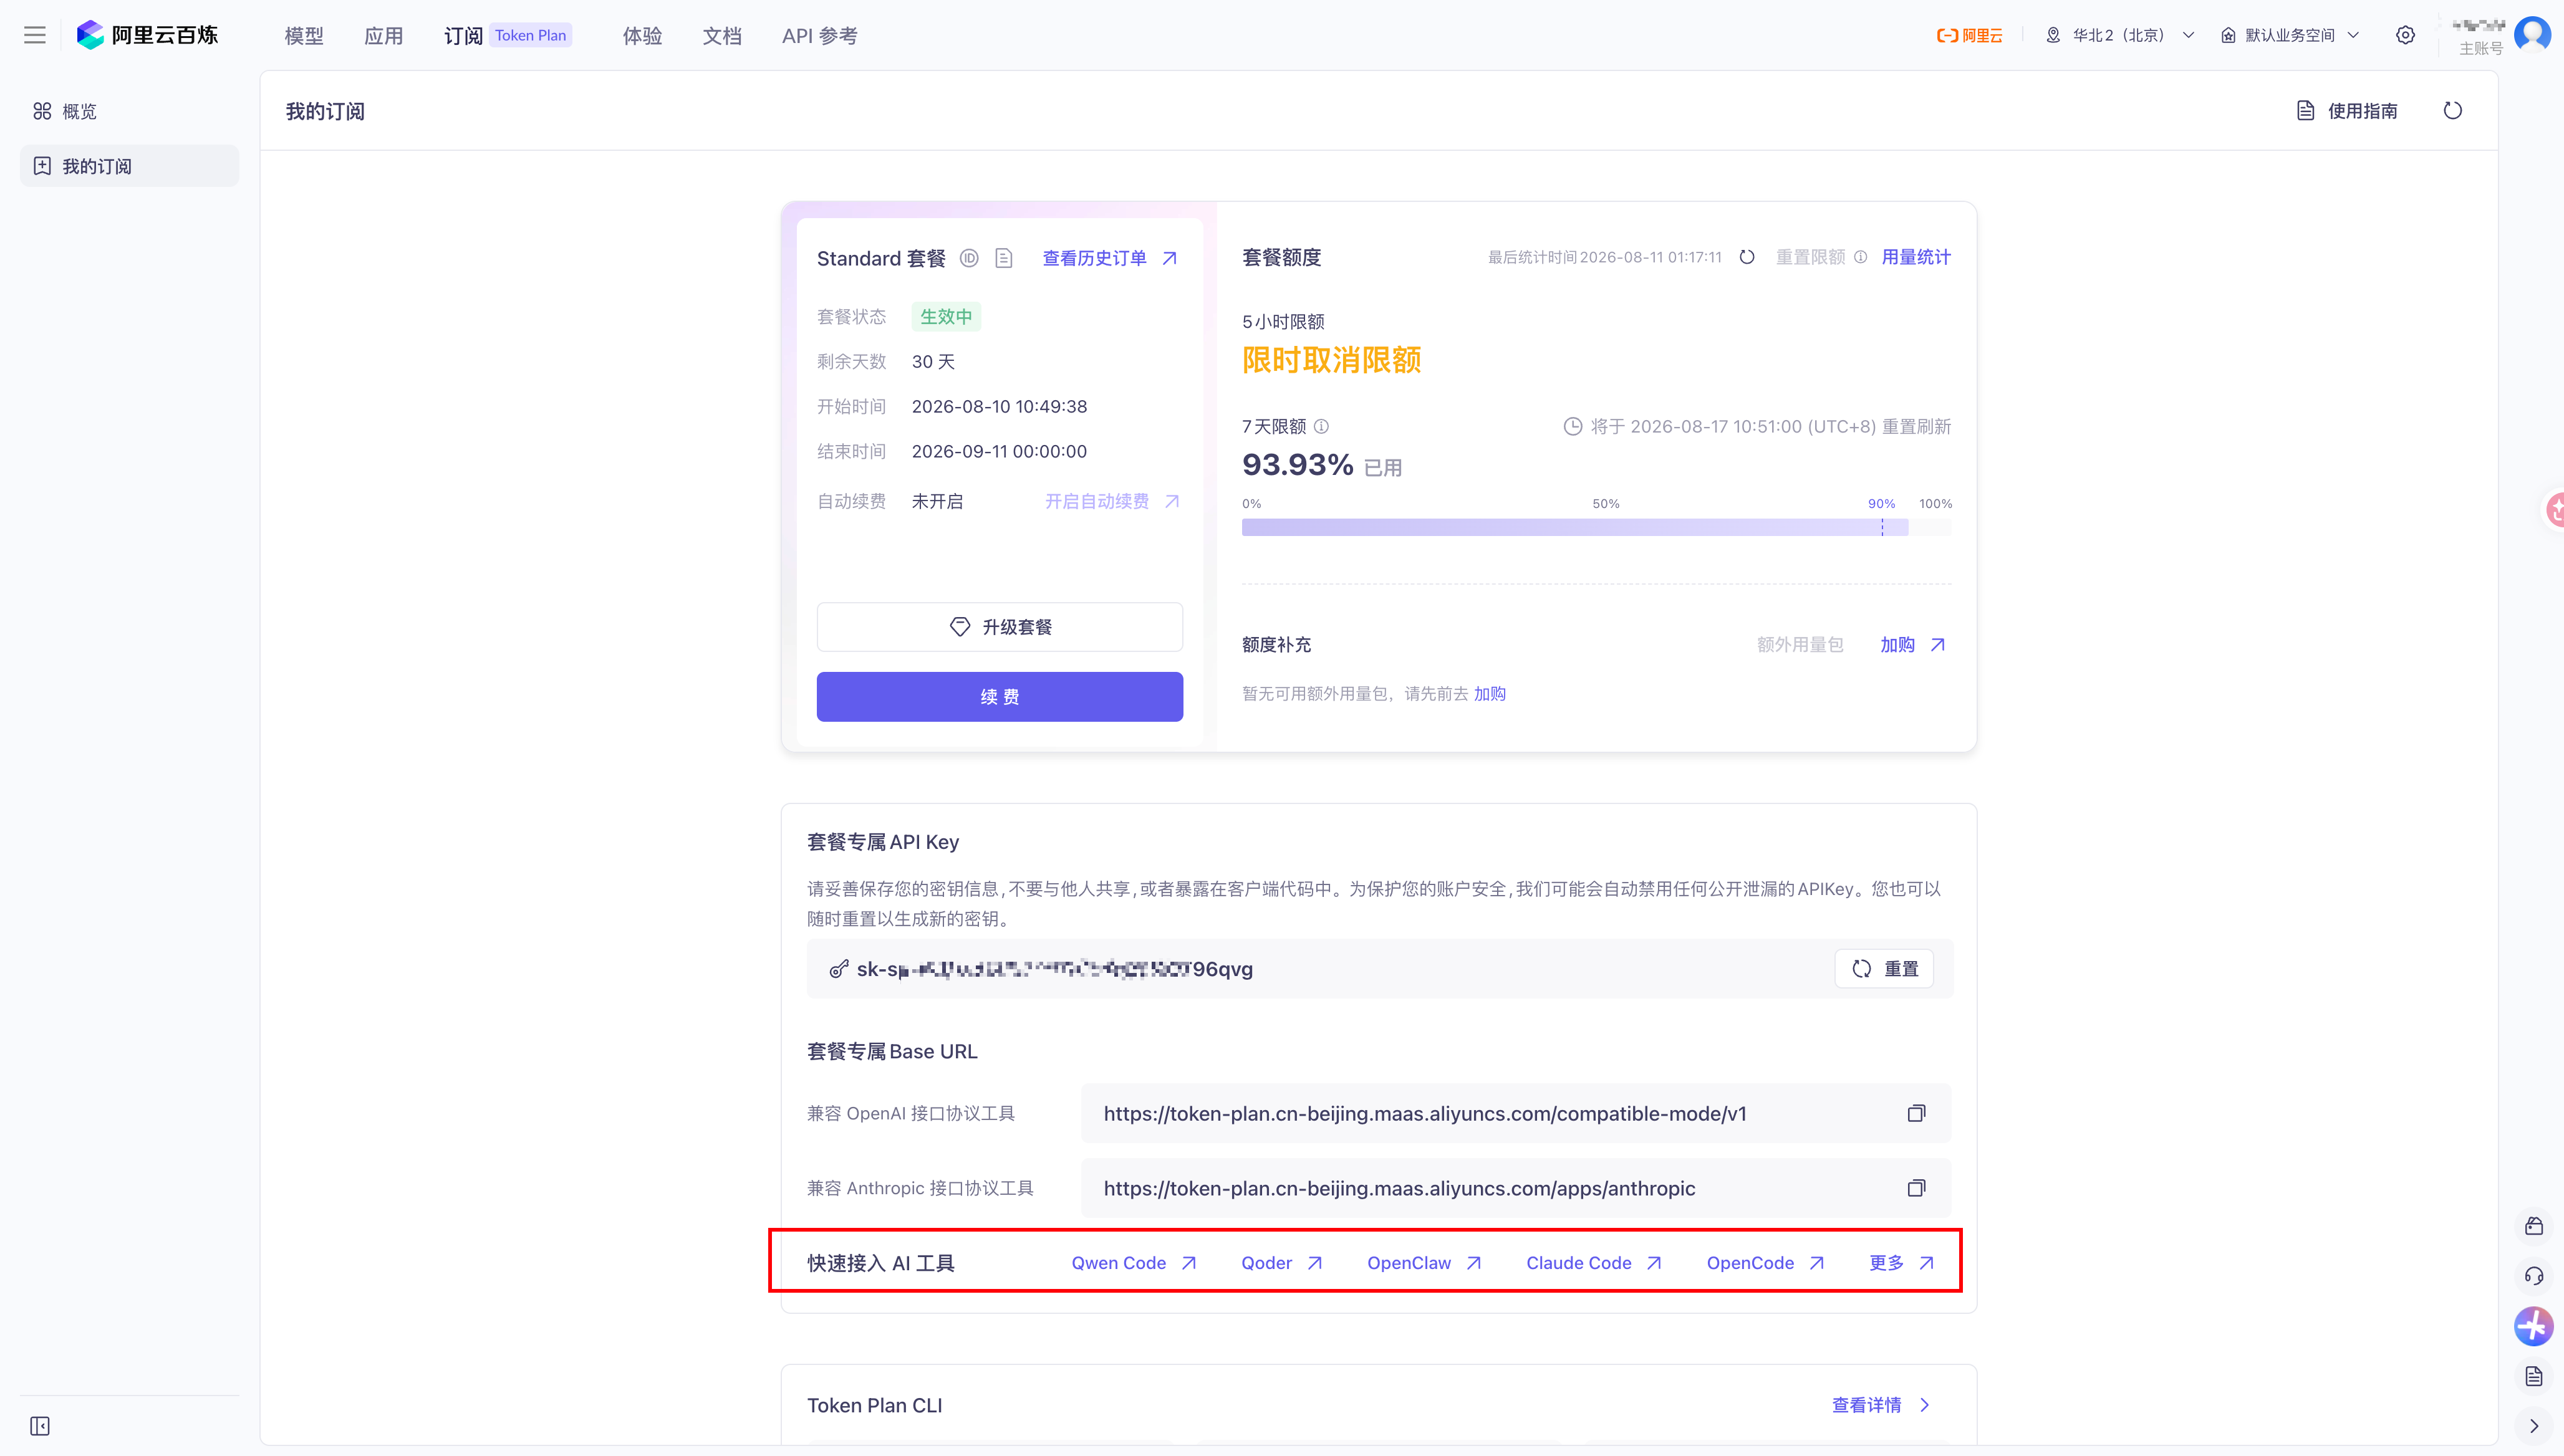Open 用量统计 link
The image size is (2564, 1456).
1916,257
